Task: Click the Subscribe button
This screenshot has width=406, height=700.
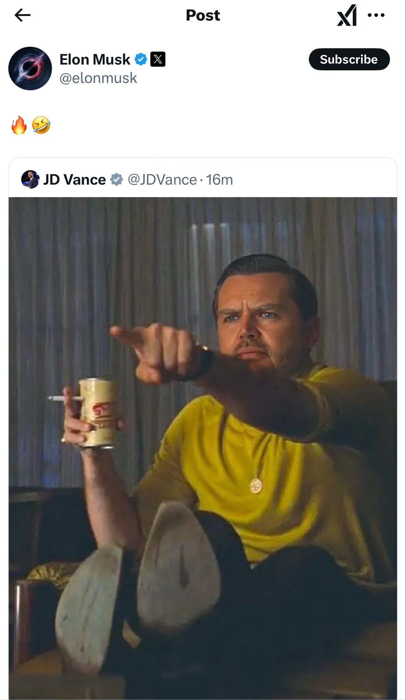Action: (x=349, y=59)
